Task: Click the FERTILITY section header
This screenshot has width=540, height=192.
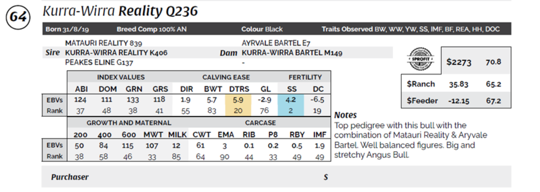Action: 305,77
